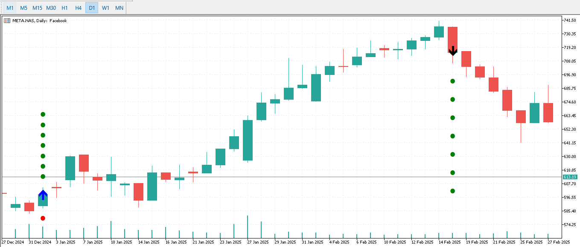Switch to H4 timeframe
Image resolution: width=580 pixels, height=247 pixels.
click(x=78, y=8)
